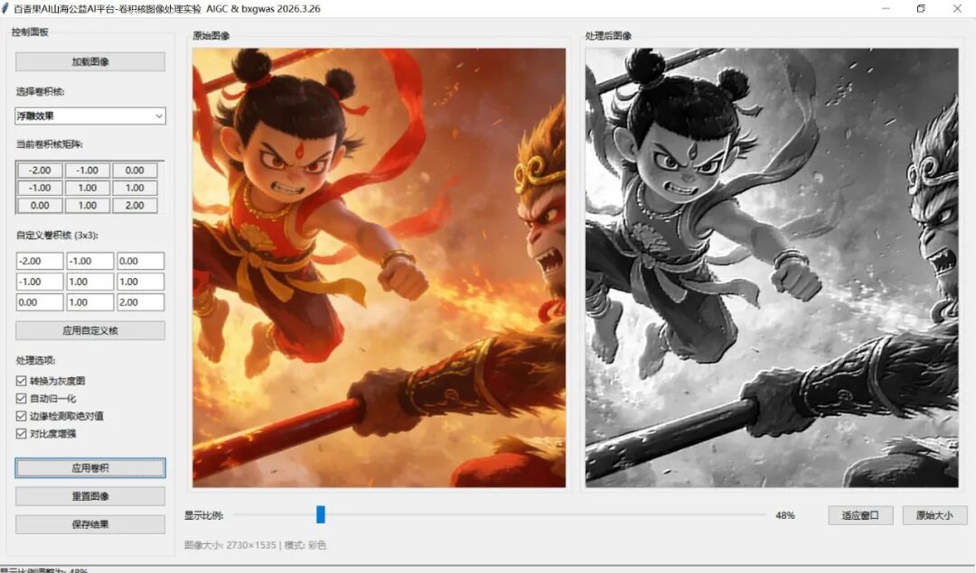
Task: Open the 浮雕效果 kernel dropdown
Action: click(90, 116)
